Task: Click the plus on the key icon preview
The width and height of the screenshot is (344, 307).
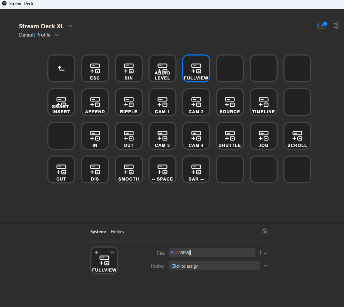Action: pos(96,253)
